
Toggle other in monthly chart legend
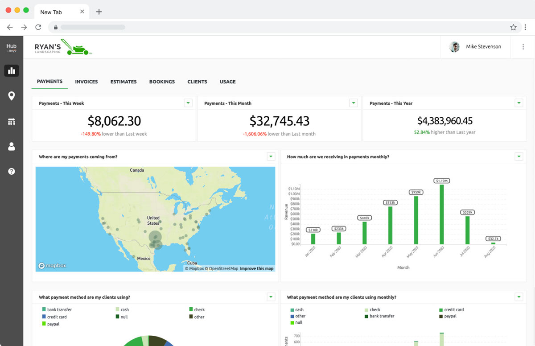click(298, 316)
